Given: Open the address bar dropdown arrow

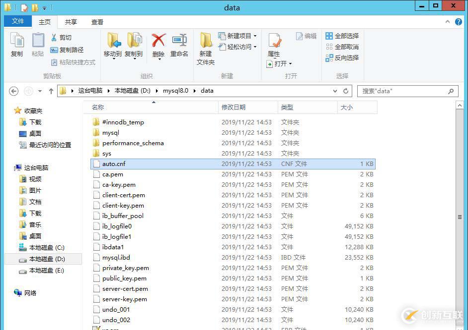Looking at the screenshot, I should click(335, 91).
